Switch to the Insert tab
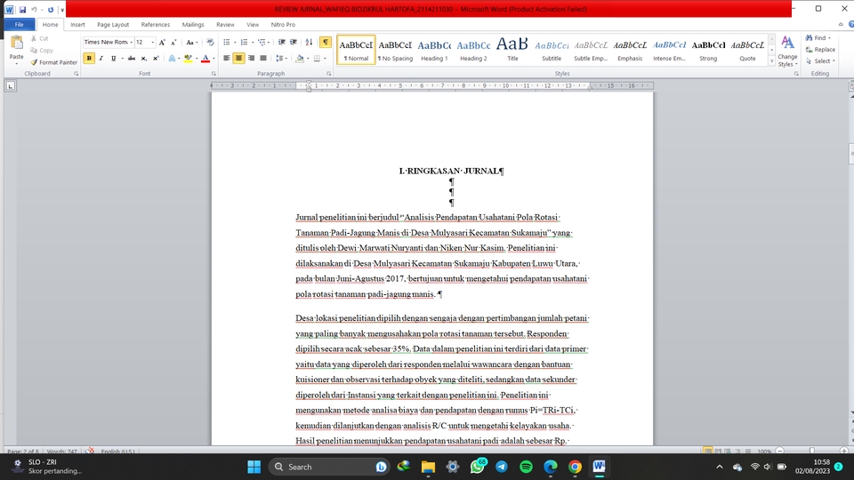854x480 pixels. pos(77,25)
